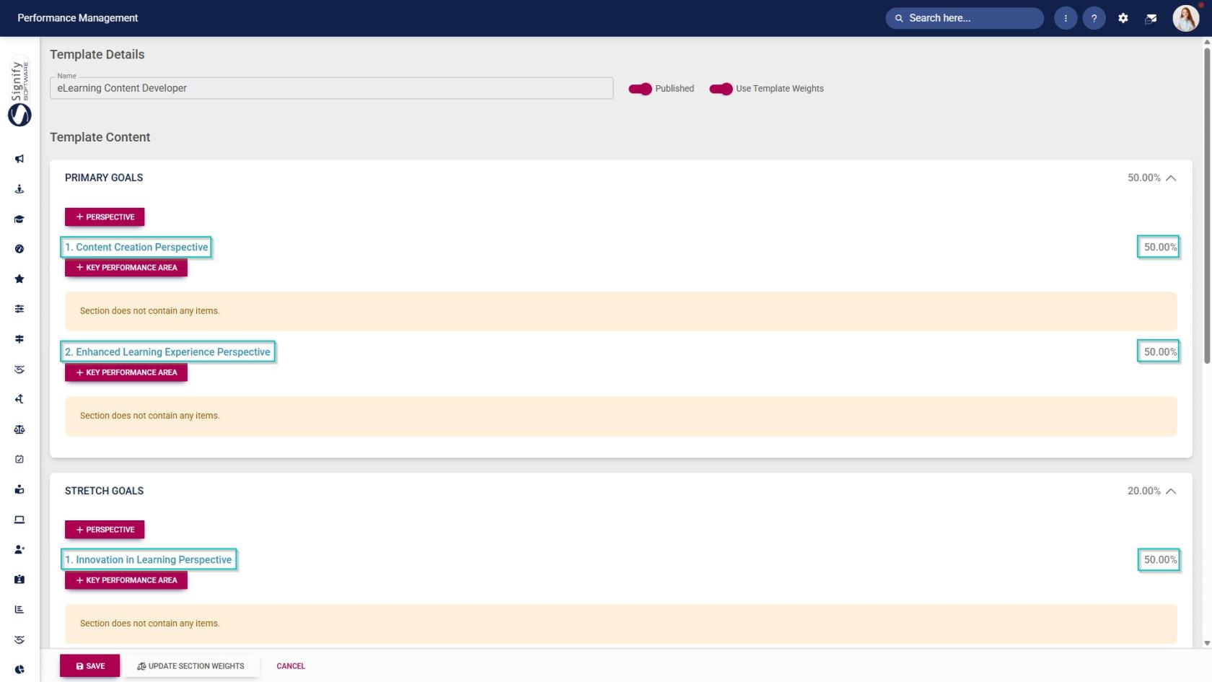Add Key Performance Area to Content Creation Perspective
Viewport: 1212px width, 682px height.
point(126,268)
